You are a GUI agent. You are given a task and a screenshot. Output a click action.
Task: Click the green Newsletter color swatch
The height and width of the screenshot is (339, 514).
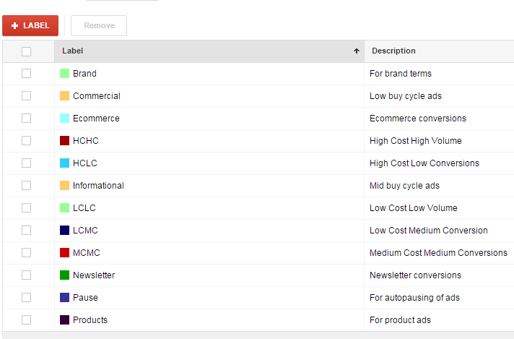pyautogui.click(x=64, y=275)
